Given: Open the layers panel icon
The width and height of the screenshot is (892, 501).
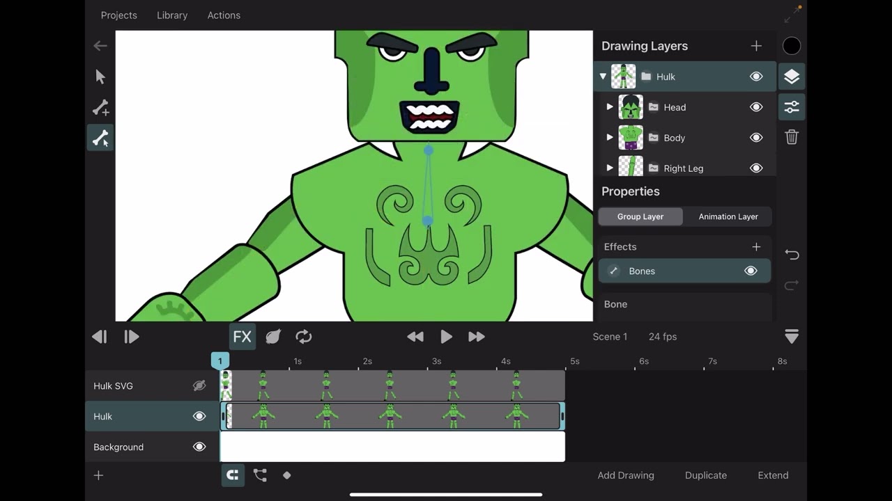Looking at the screenshot, I should pyautogui.click(x=792, y=77).
